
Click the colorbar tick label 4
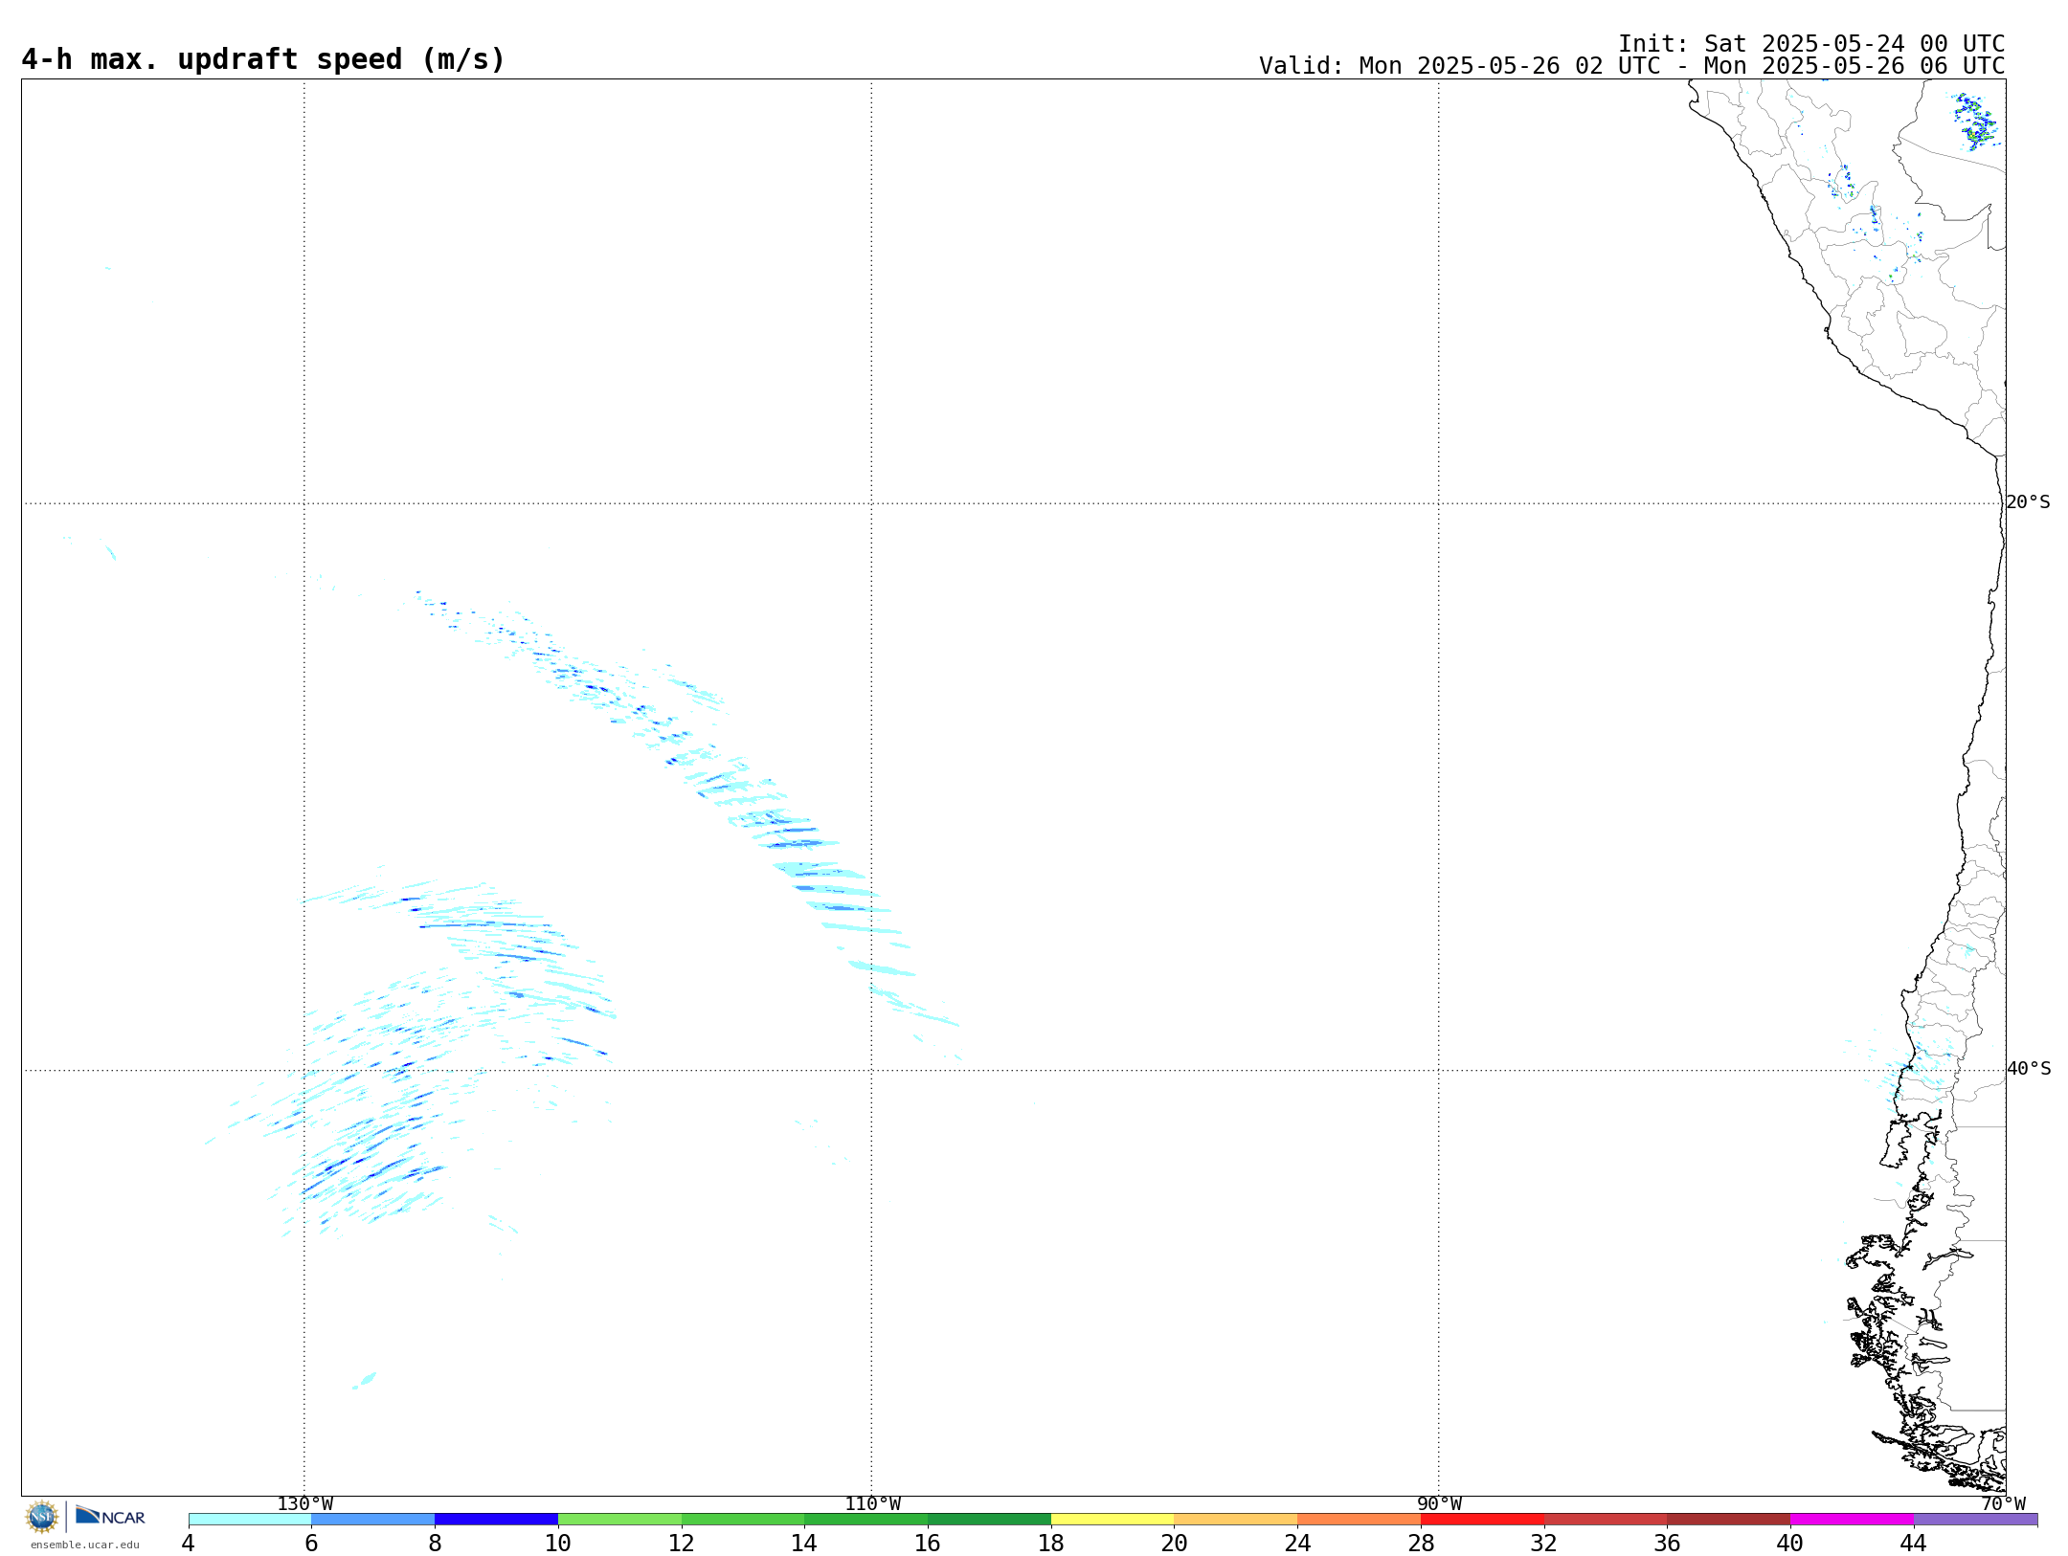pos(189,1544)
